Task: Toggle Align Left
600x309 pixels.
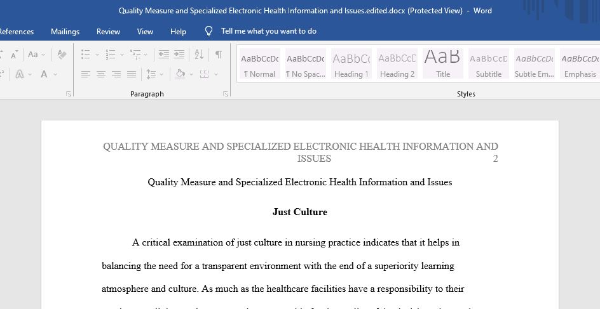Action: point(86,74)
